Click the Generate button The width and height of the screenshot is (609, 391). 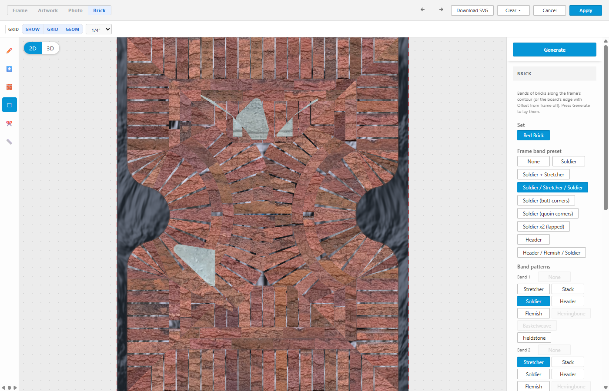(x=555, y=50)
